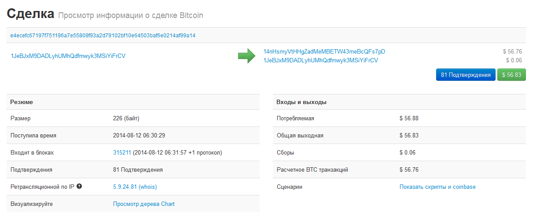Show scripts via Показать скрипты и coinbase
This screenshot has height=216, width=540.
click(x=437, y=187)
